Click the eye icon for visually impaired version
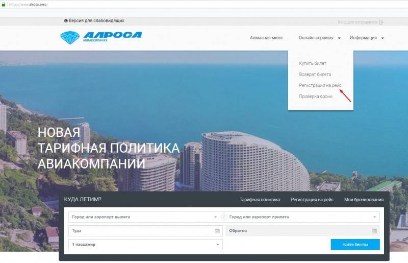 point(66,20)
